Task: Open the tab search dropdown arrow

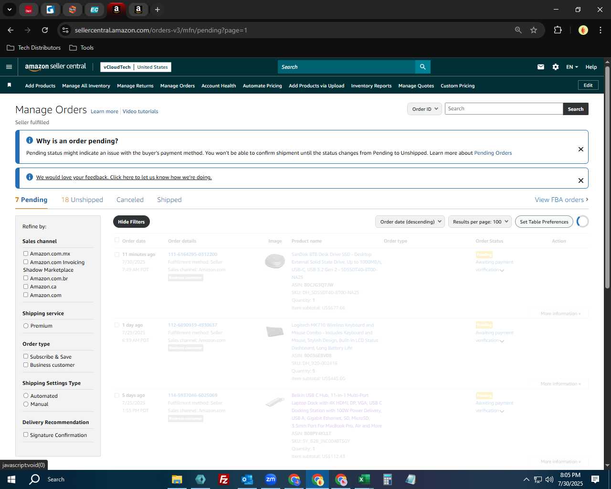Action: click(10, 9)
